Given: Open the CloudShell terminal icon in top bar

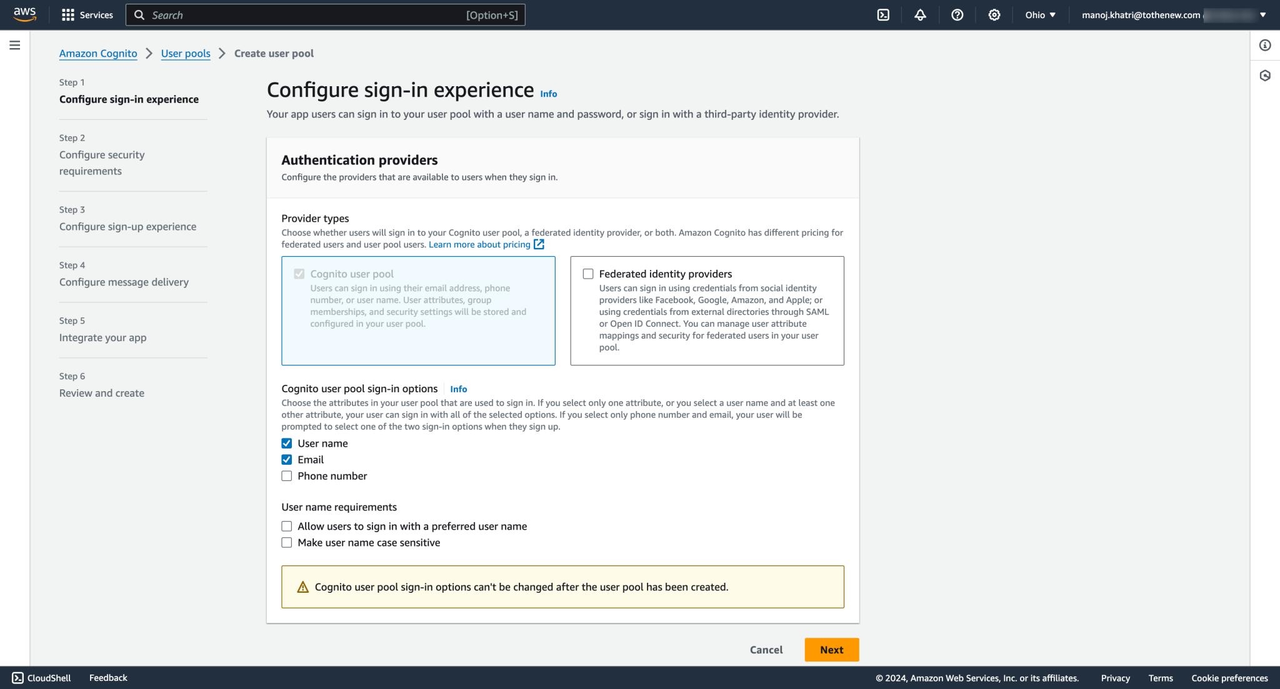Looking at the screenshot, I should pyautogui.click(x=882, y=14).
